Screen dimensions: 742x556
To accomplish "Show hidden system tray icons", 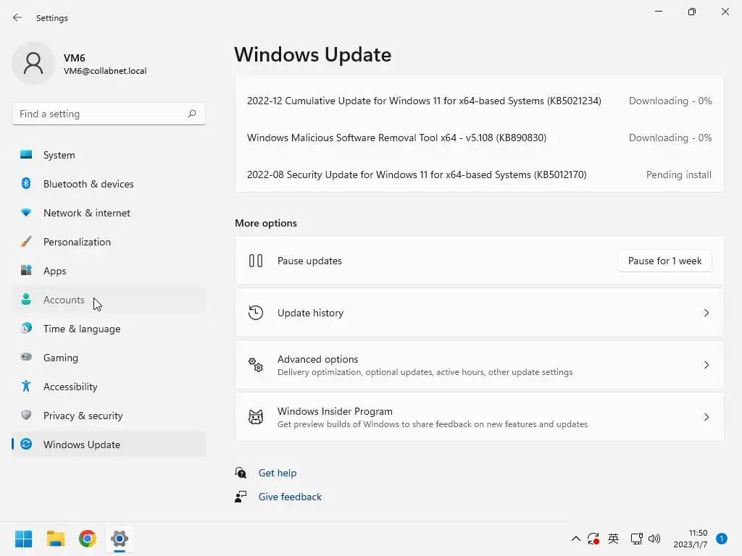I will pyautogui.click(x=576, y=539).
